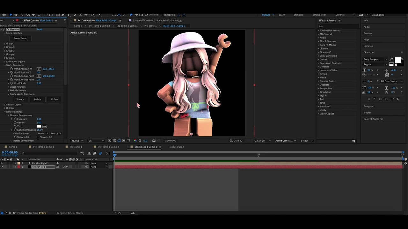Viewport: 408px width, 229px height.
Task: Toggle the Element effect fx switch
Action: pos(4,30)
